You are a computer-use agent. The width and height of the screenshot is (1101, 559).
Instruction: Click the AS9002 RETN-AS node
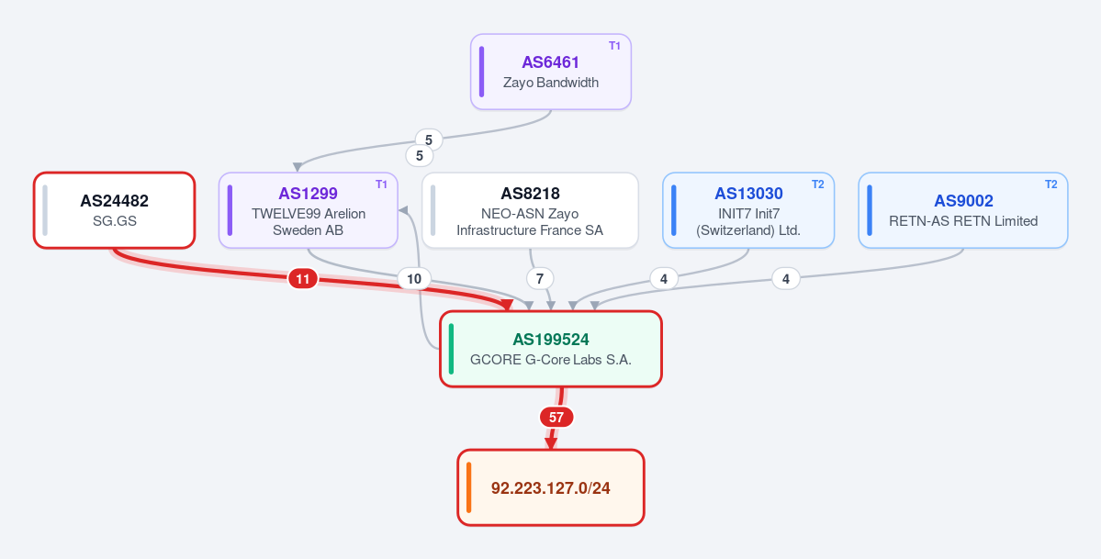point(963,210)
